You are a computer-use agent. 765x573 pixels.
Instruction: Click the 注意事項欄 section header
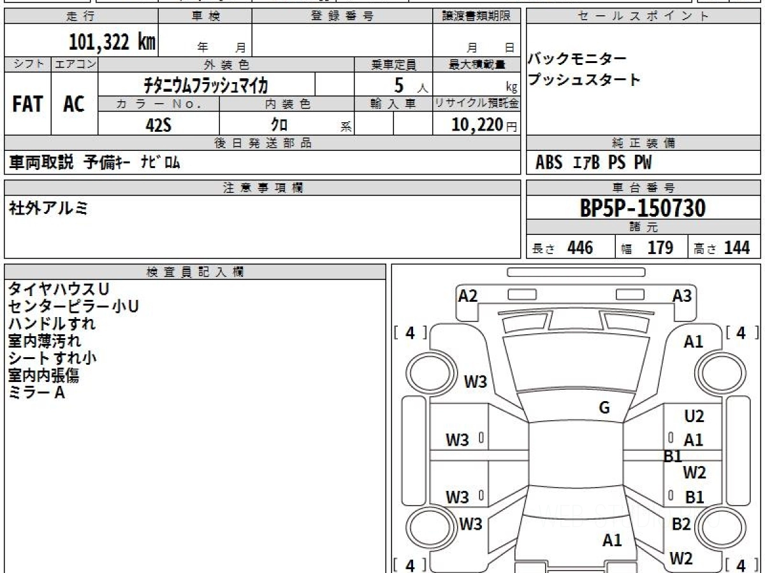tap(263, 188)
